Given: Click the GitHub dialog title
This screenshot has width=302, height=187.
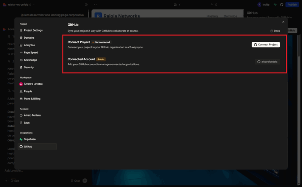Looking at the screenshot, I should (73, 25).
